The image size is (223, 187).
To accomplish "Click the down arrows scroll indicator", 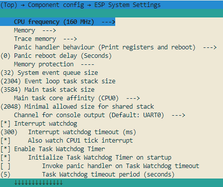I will click(38, 183).
